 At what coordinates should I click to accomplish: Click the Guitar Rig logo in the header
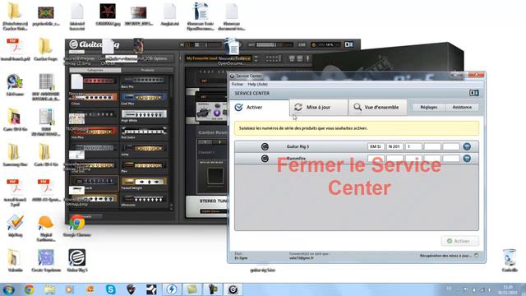(x=95, y=44)
